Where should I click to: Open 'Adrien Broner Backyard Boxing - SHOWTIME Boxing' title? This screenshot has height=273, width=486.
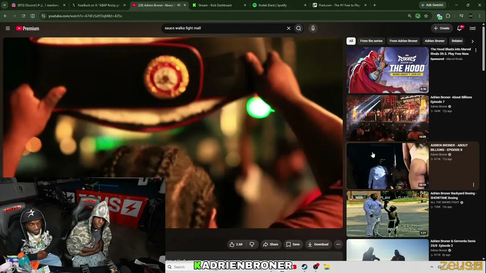pyautogui.click(x=453, y=196)
